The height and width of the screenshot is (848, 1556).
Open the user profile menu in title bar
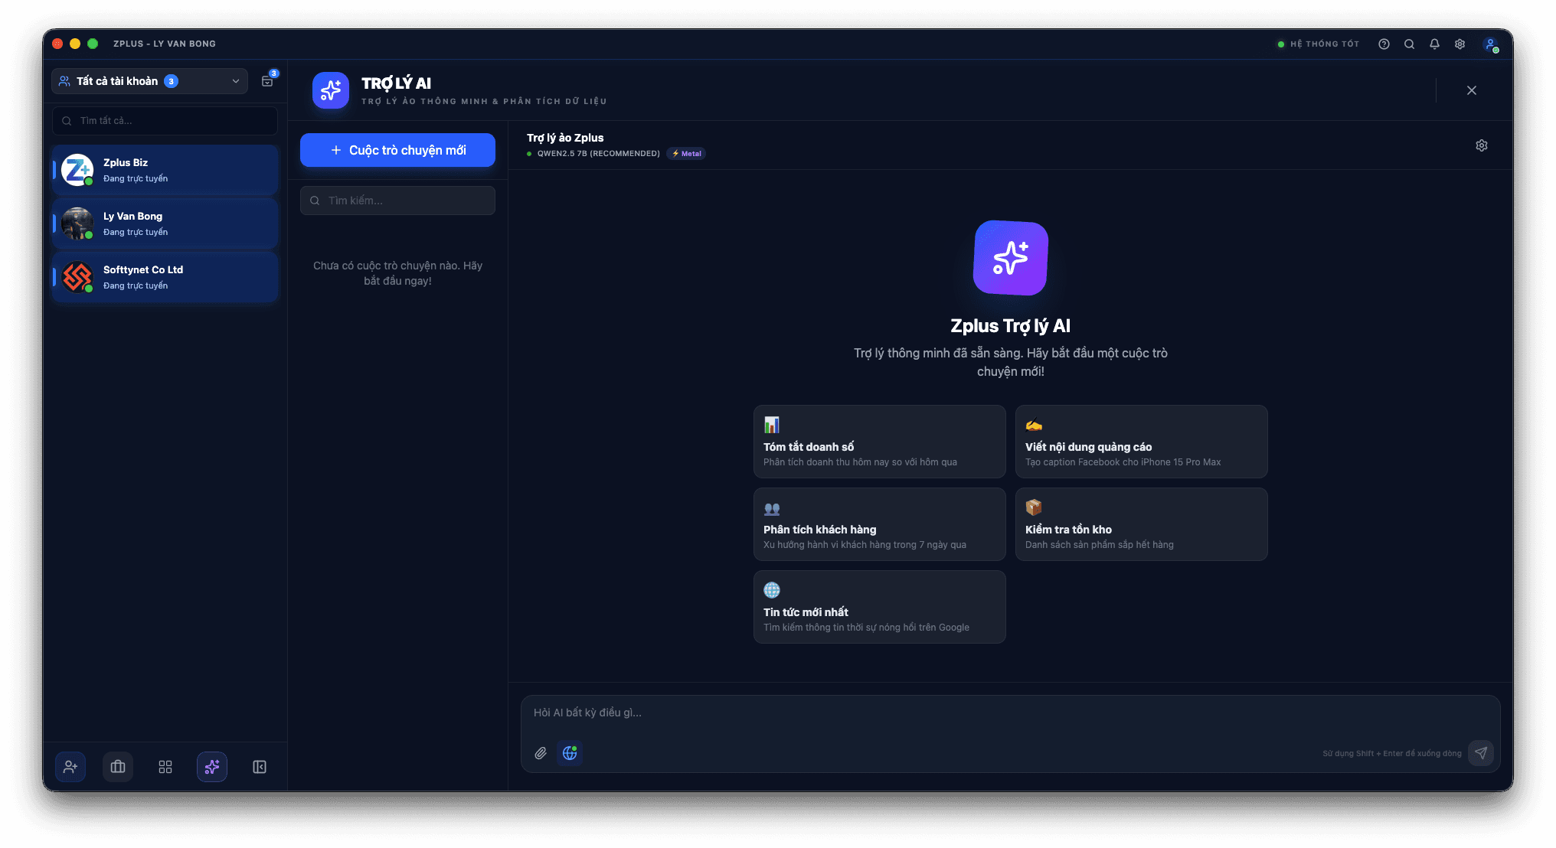pos(1490,44)
